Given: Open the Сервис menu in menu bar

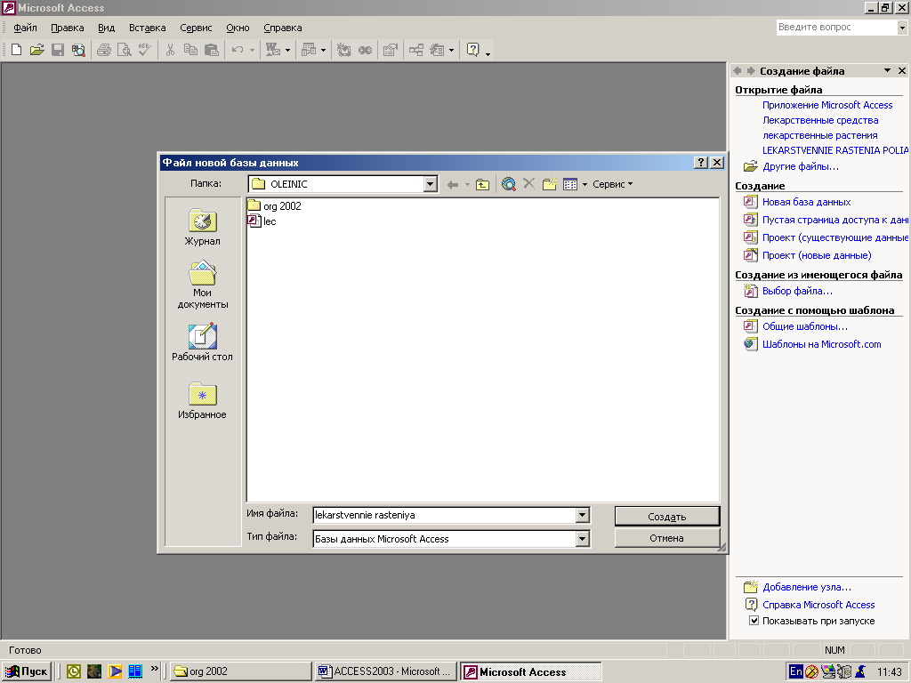Looking at the screenshot, I should pyautogui.click(x=196, y=28).
